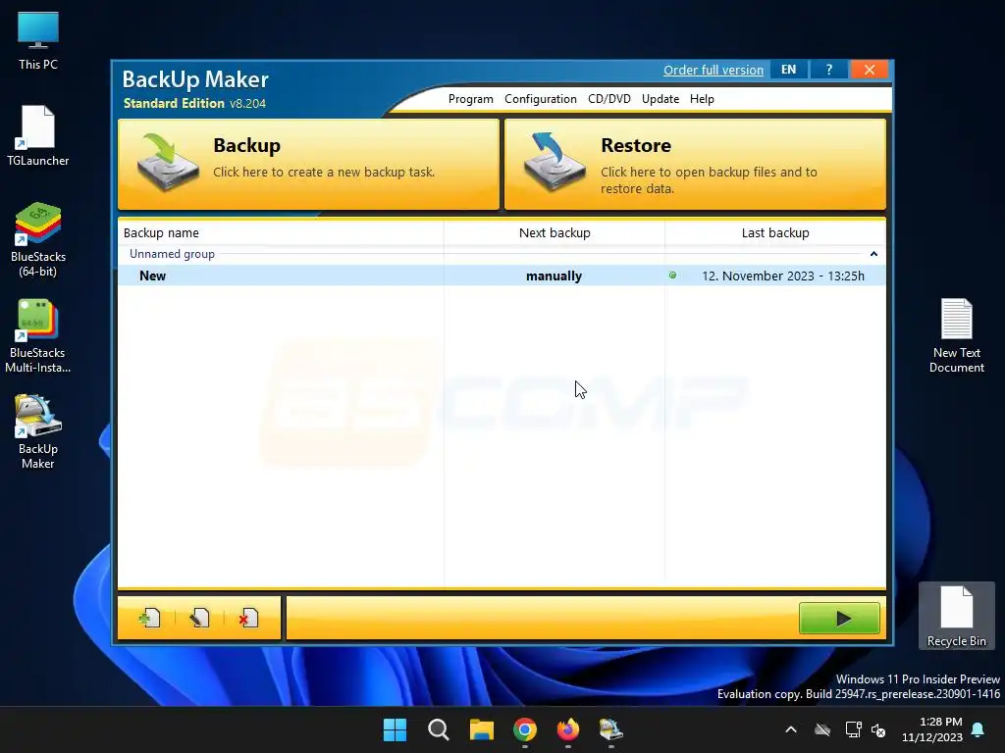Image resolution: width=1005 pixels, height=753 pixels.
Task: Select the Recycle Bin desktop icon
Action: [956, 616]
